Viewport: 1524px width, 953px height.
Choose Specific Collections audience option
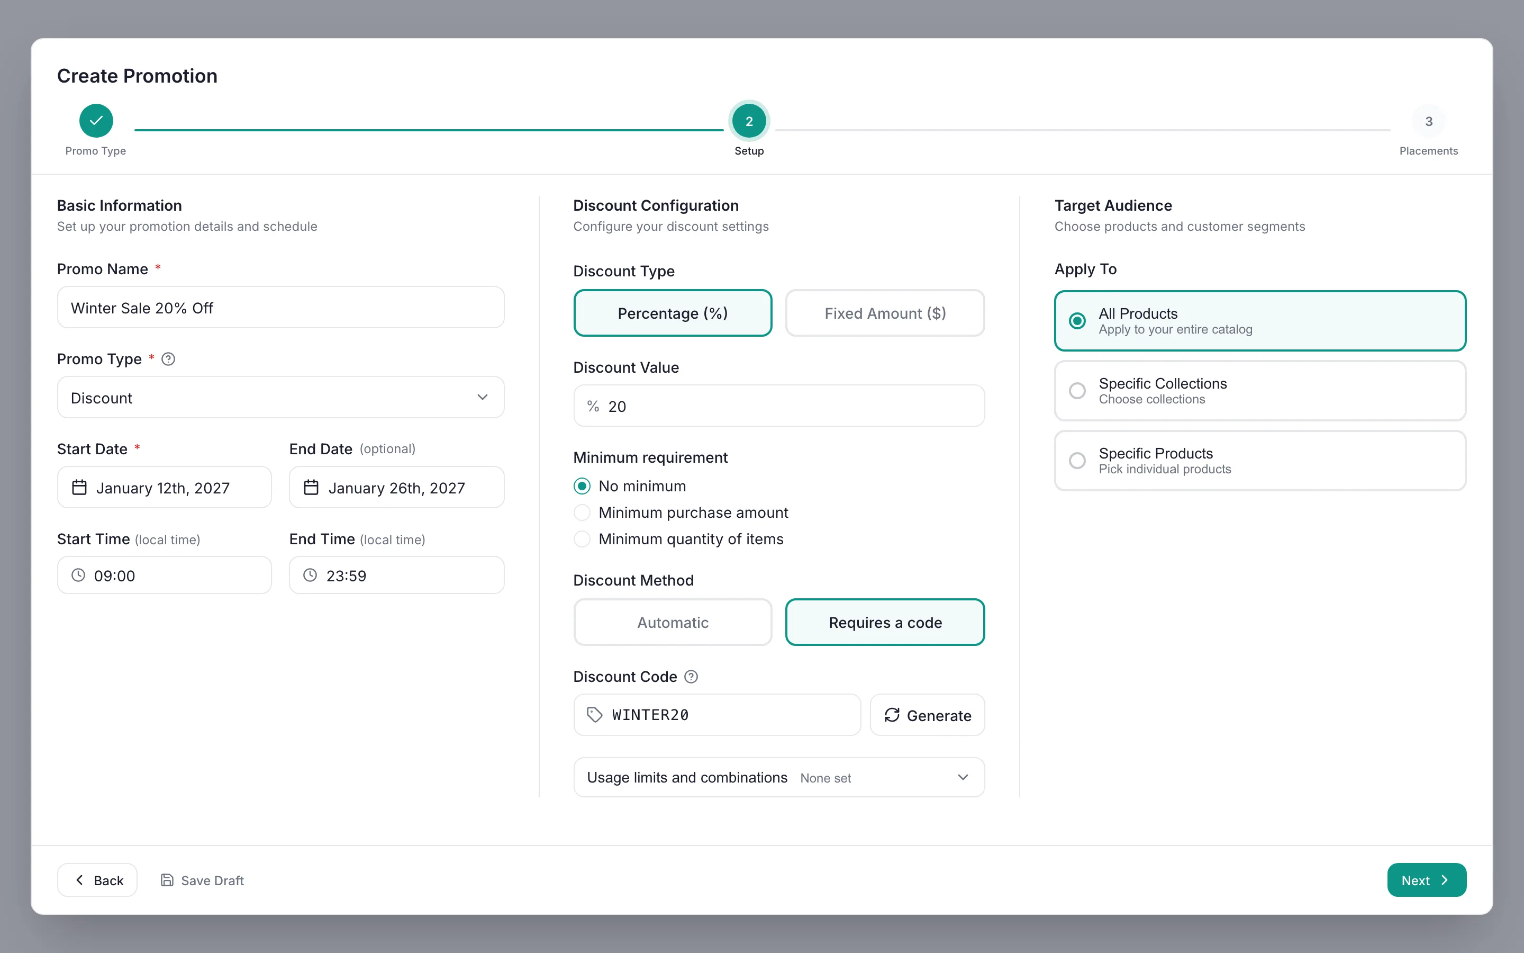[x=1260, y=391]
